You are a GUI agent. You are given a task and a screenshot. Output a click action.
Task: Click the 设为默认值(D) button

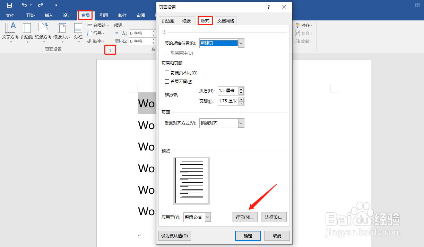(x=174, y=236)
